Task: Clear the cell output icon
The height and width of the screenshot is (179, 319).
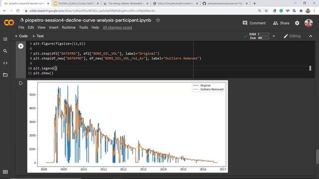Action: (x=21, y=83)
